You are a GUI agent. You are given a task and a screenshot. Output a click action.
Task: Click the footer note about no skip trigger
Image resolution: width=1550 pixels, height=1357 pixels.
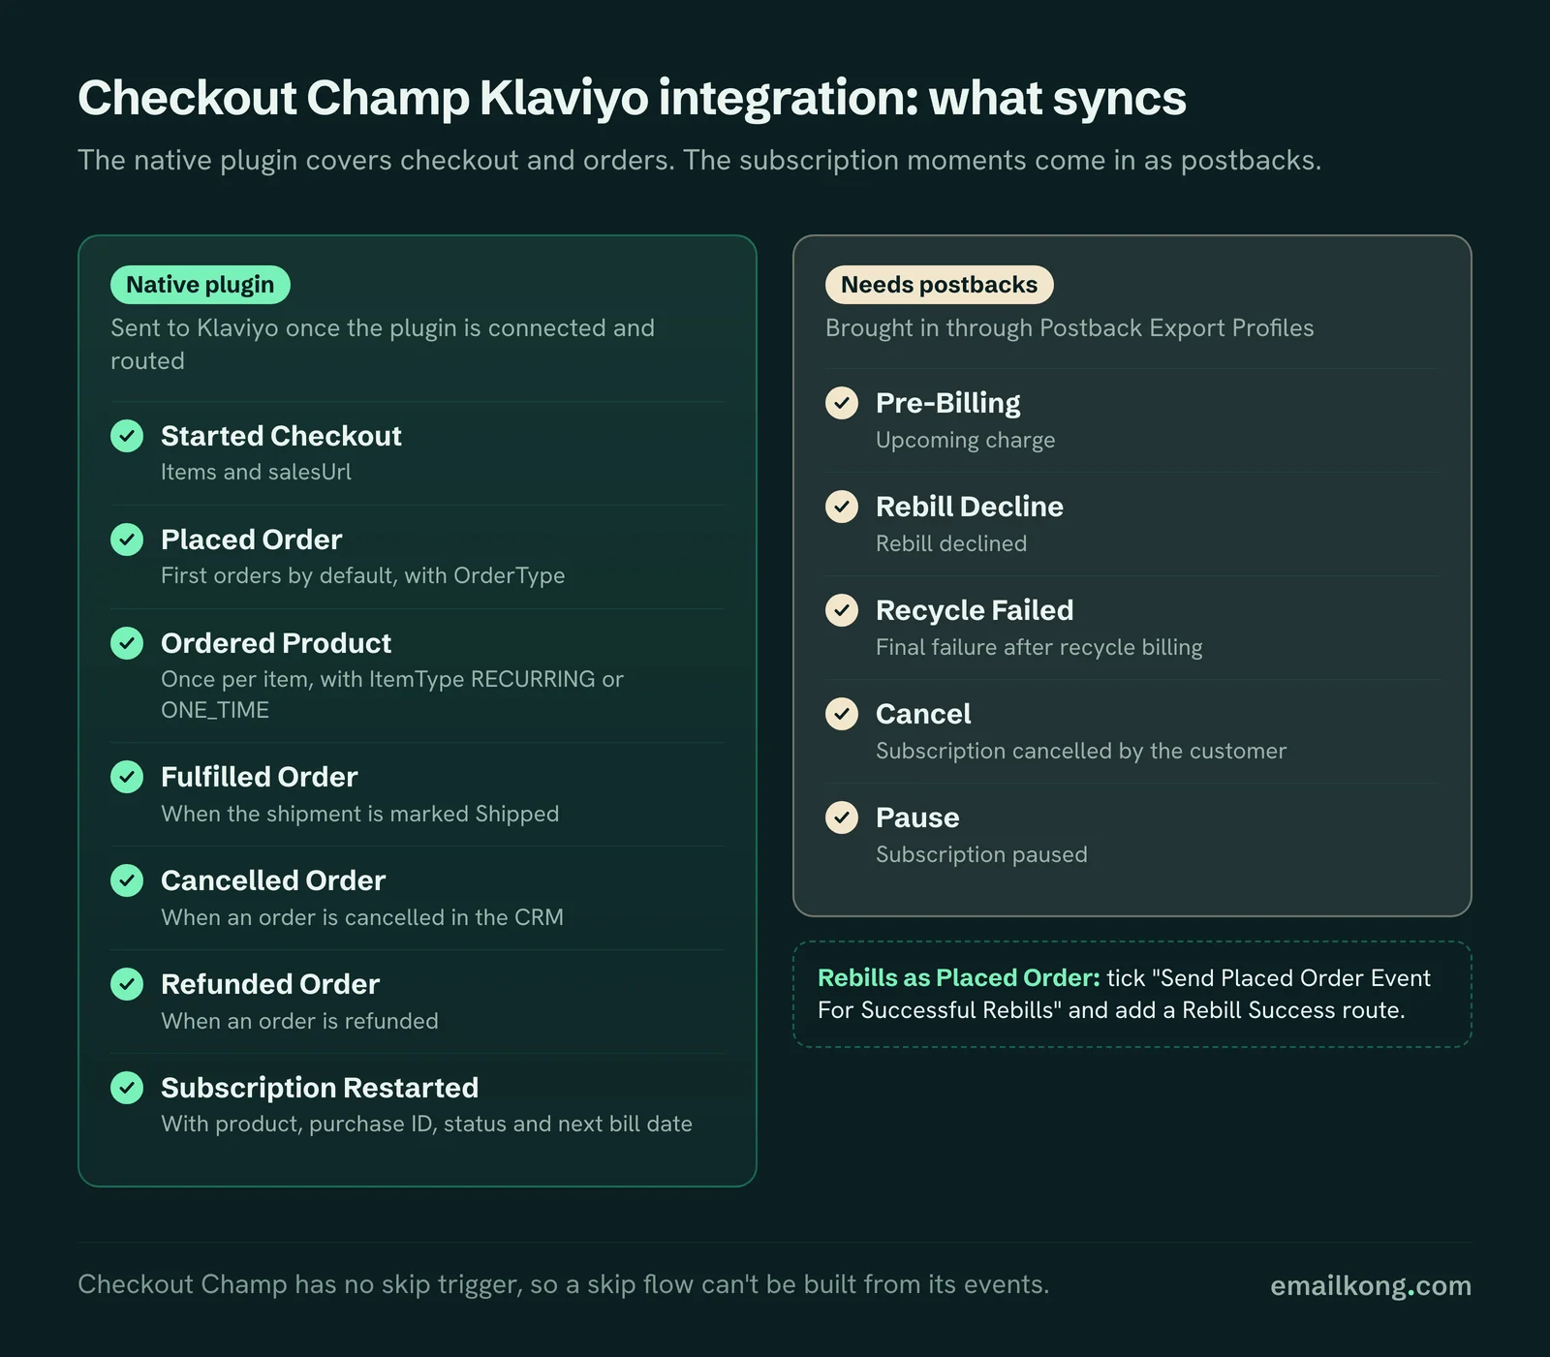pyautogui.click(x=563, y=1284)
